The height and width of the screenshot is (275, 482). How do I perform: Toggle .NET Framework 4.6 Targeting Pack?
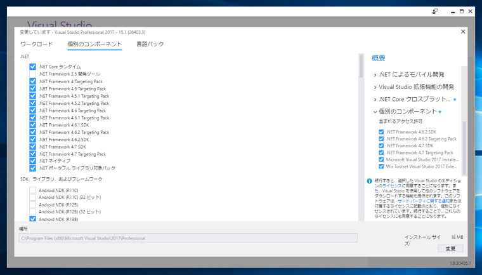[x=32, y=111]
